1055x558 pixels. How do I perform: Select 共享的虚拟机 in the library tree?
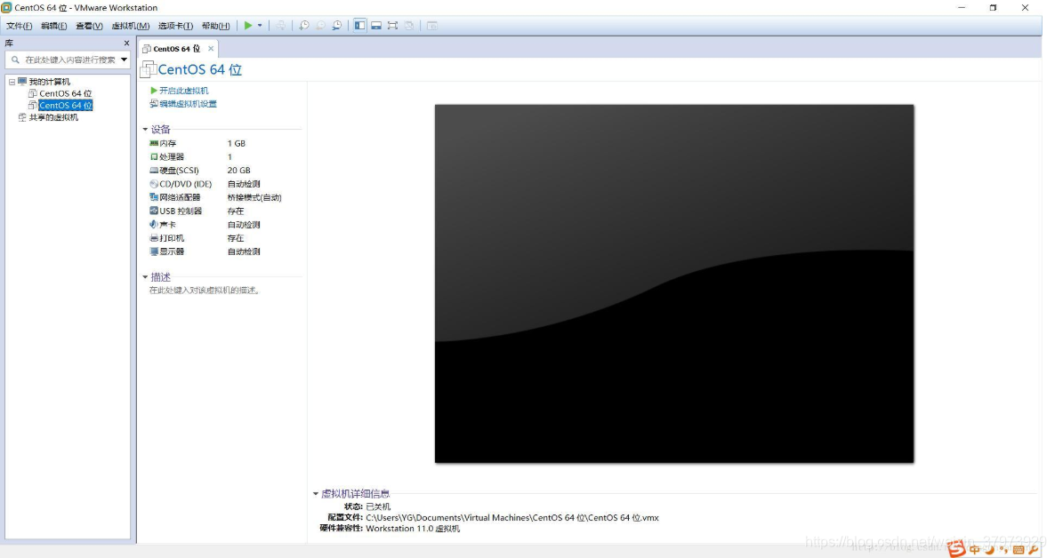(53, 117)
